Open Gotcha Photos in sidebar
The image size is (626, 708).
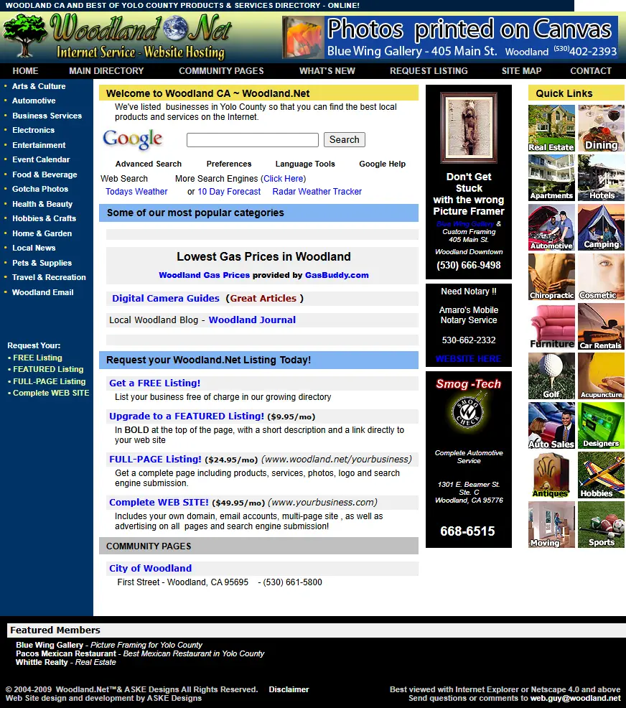(40, 189)
